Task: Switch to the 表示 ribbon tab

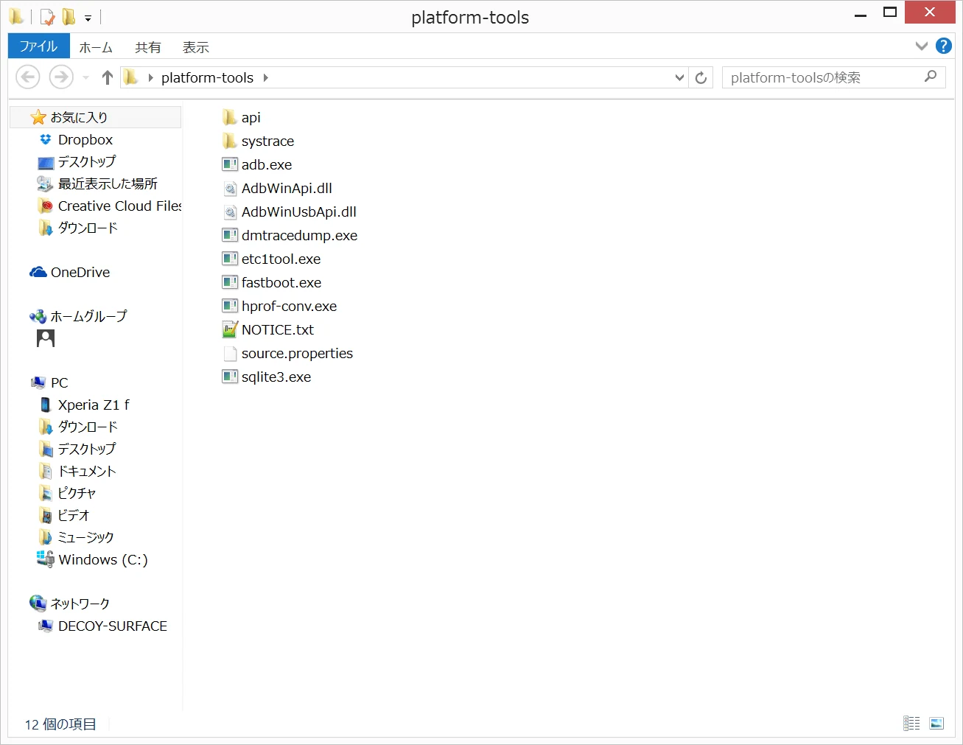Action: pyautogui.click(x=196, y=47)
